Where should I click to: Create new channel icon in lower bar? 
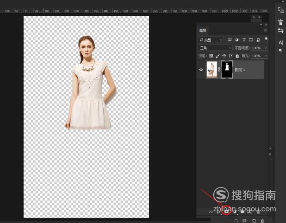pyautogui.click(x=254, y=221)
